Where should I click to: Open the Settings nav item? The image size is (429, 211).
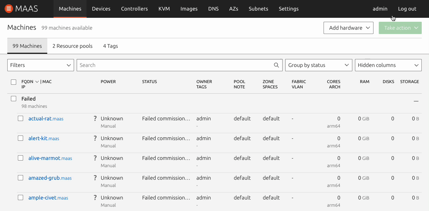point(289,9)
